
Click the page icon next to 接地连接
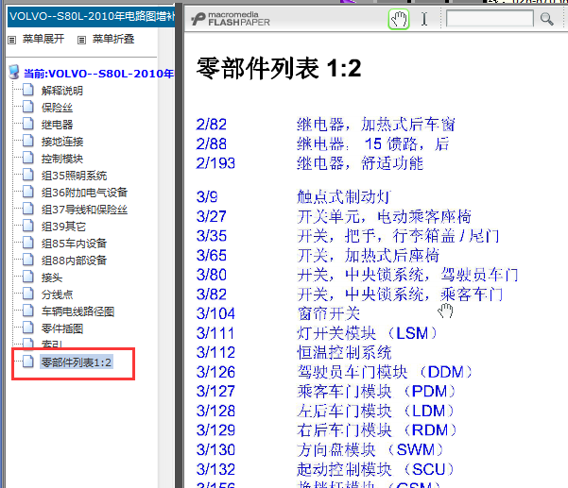[x=28, y=141]
